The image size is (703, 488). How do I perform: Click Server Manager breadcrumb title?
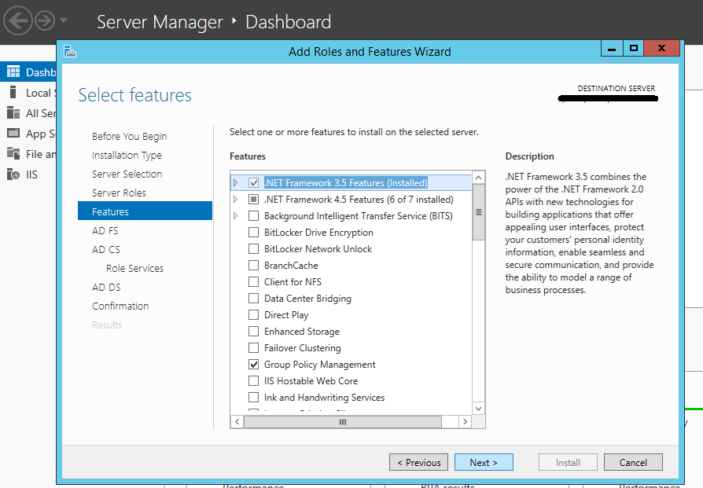click(x=160, y=22)
